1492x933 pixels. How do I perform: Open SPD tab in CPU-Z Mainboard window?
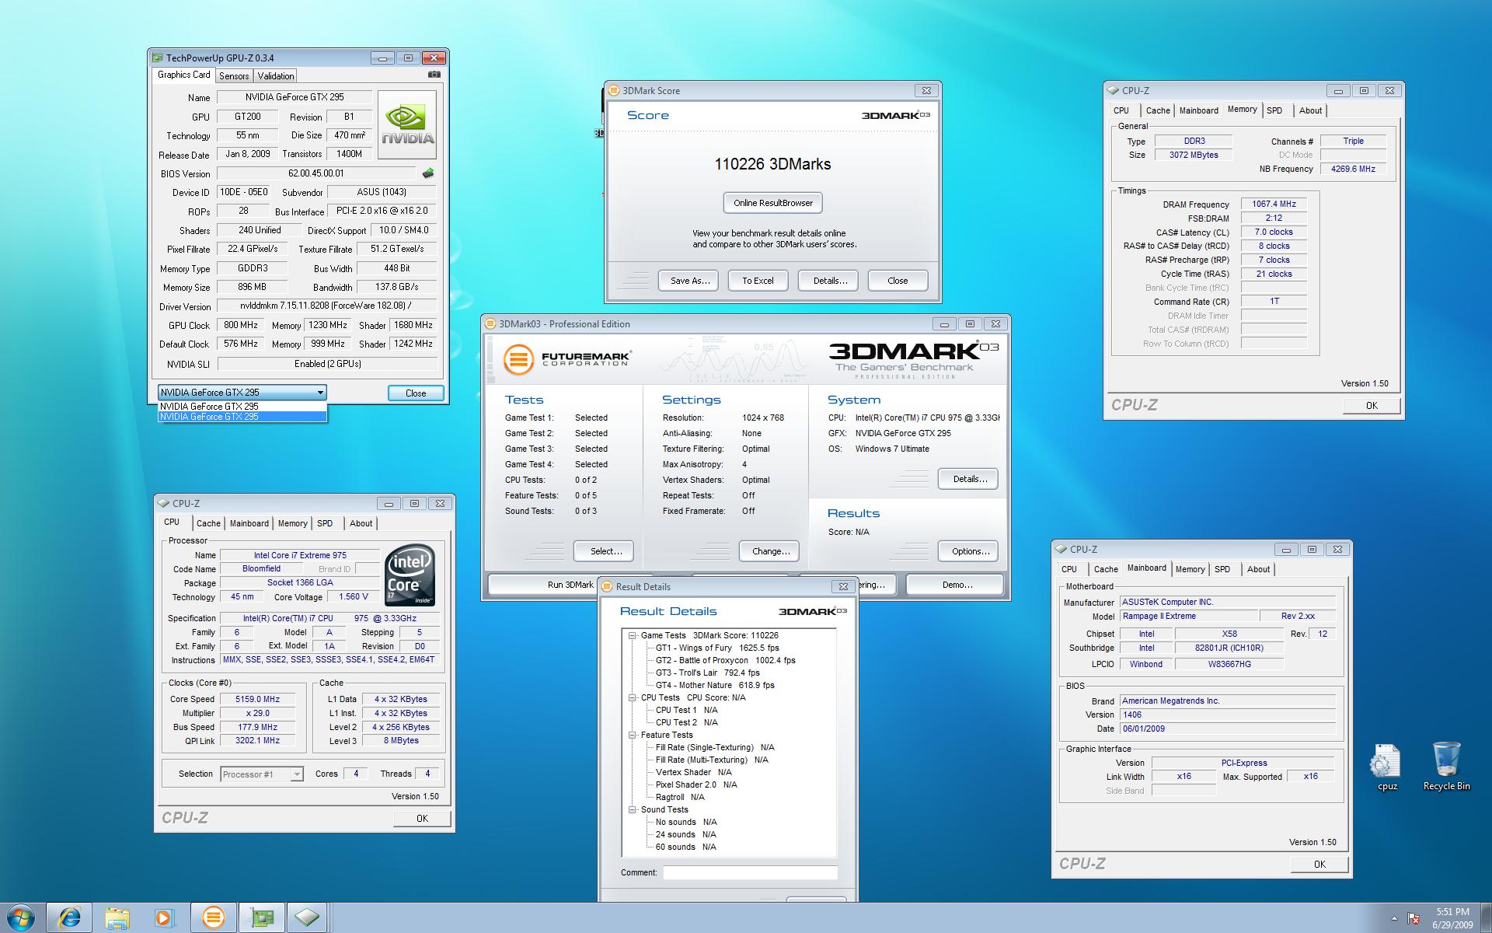[1222, 569]
